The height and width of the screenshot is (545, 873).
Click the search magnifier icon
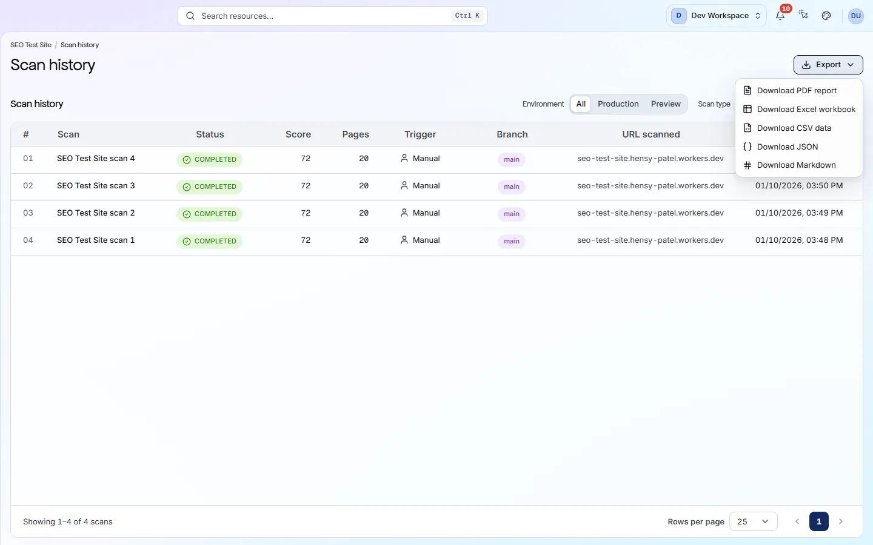tap(190, 16)
